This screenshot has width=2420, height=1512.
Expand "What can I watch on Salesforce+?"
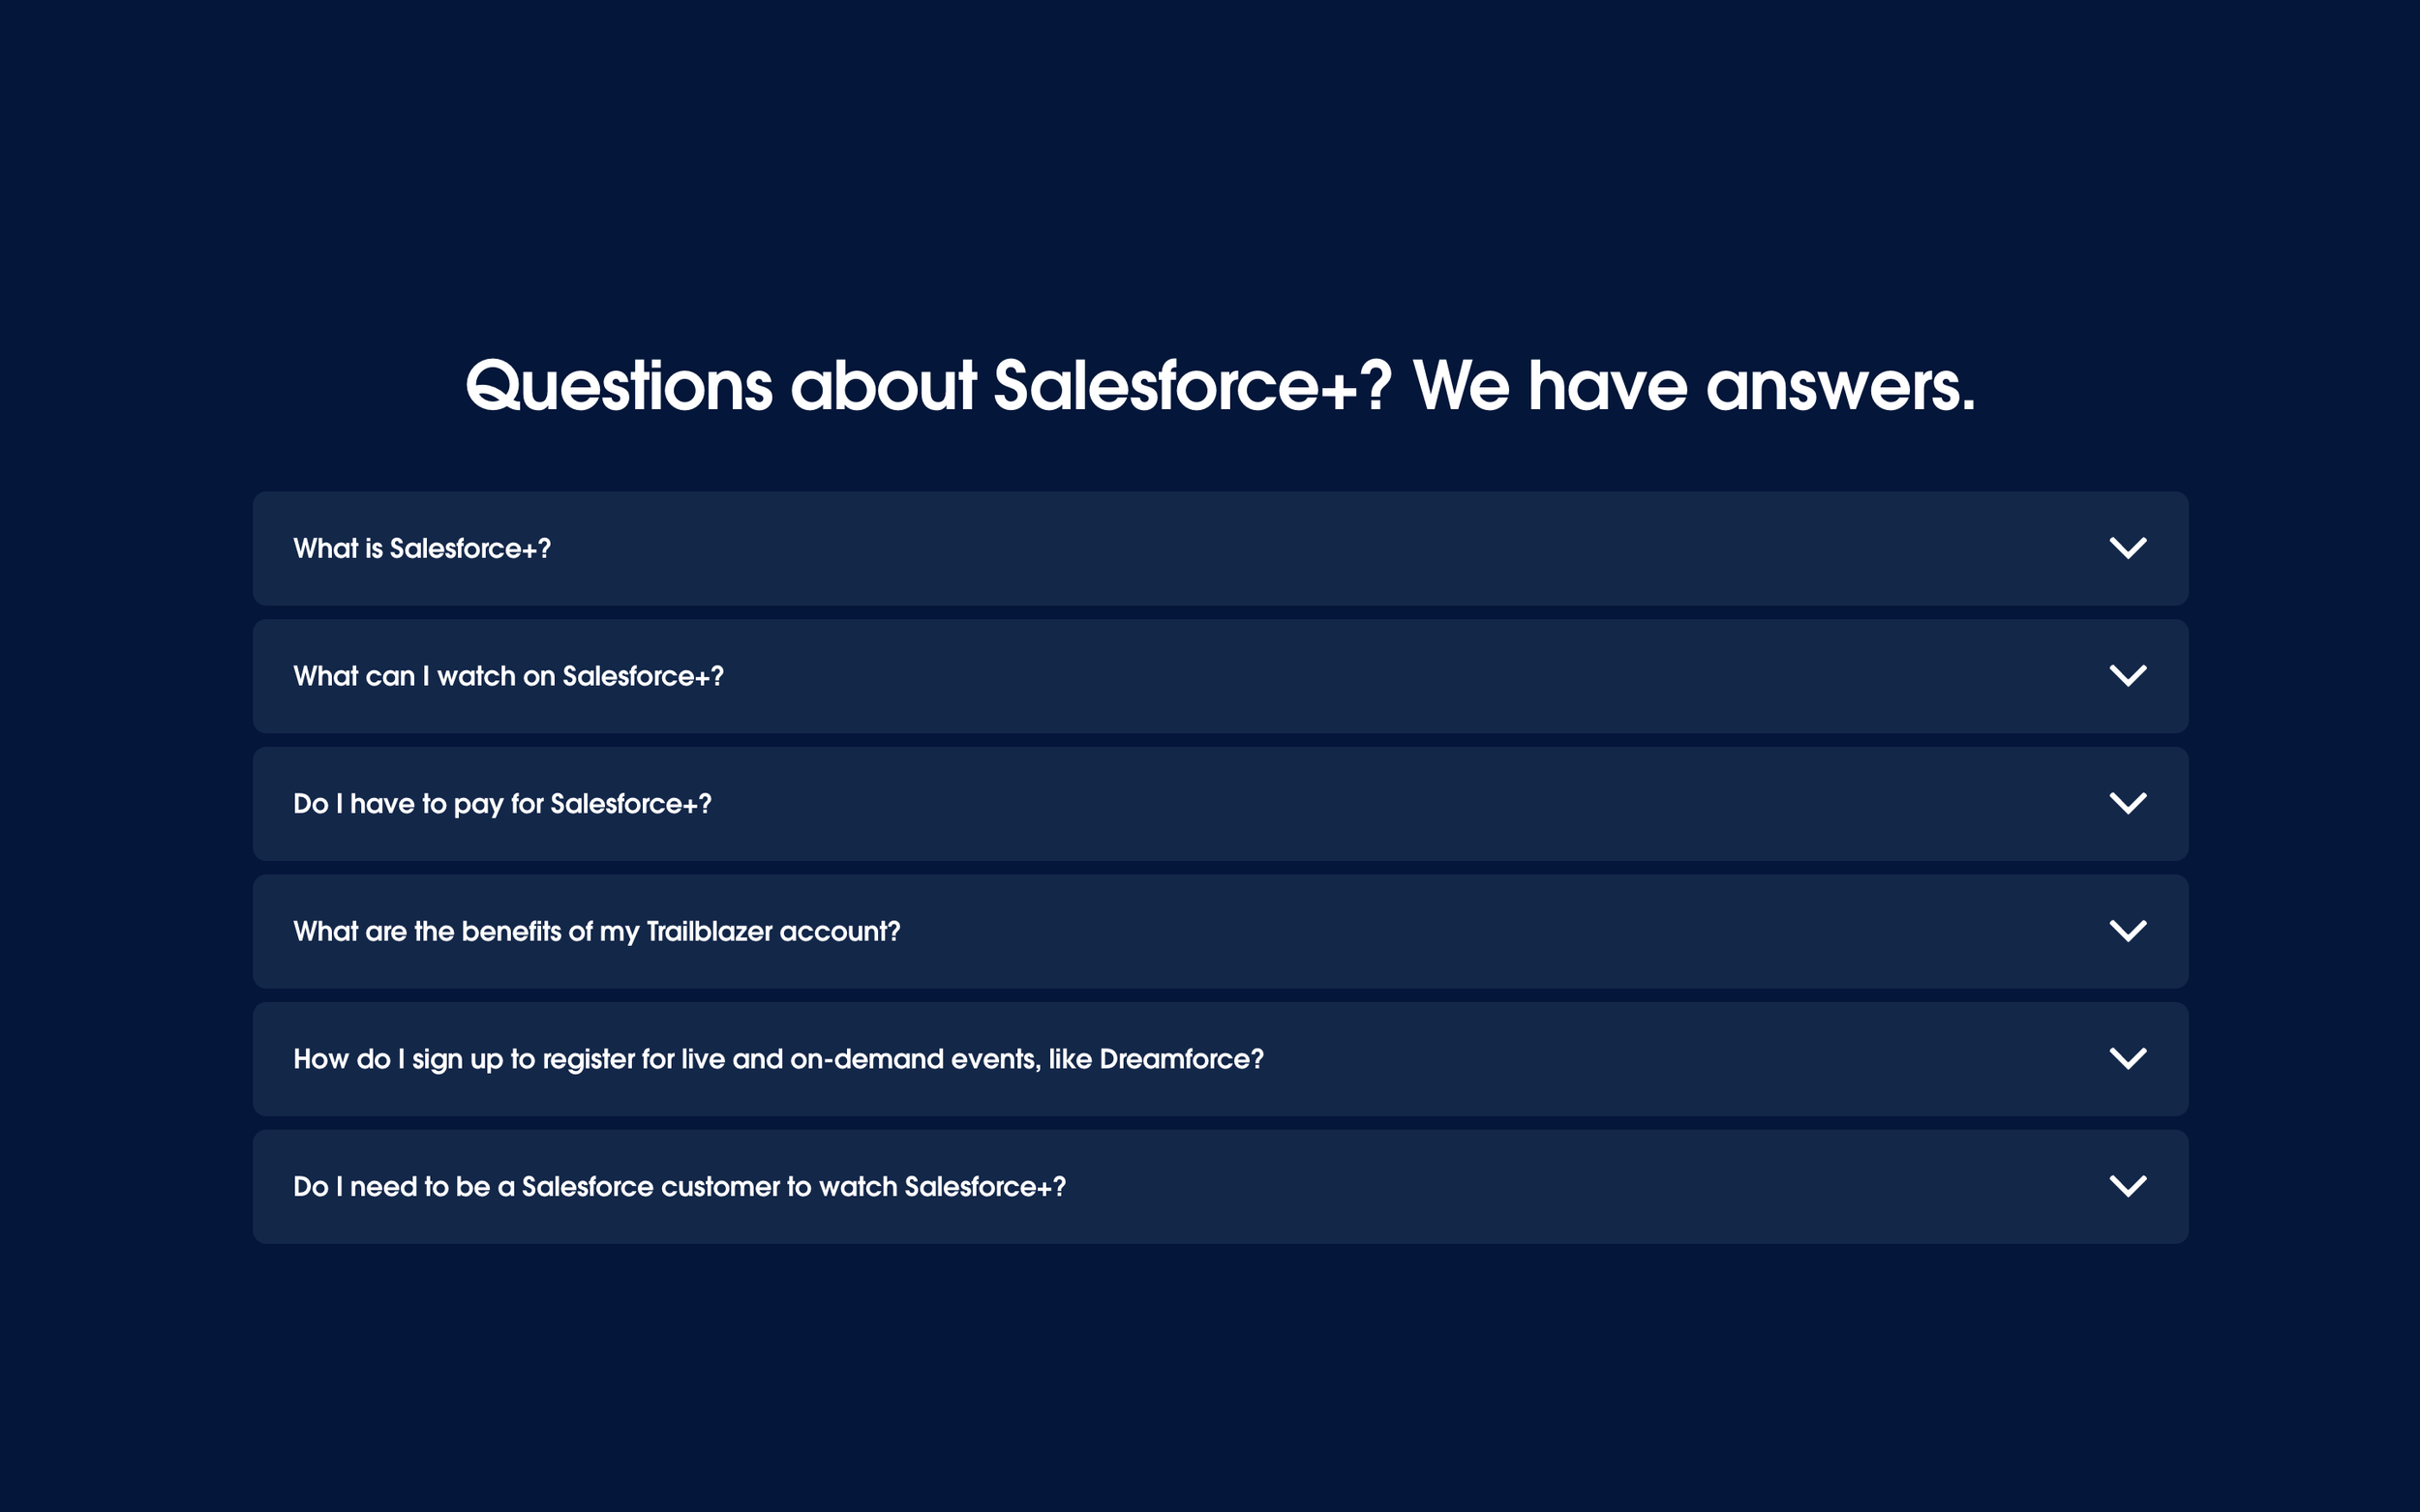pos(1221,676)
